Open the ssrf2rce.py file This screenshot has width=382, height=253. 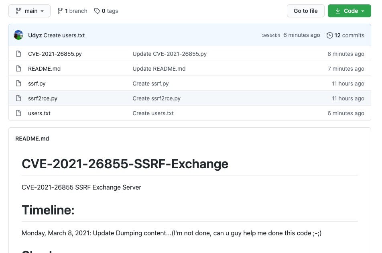(x=43, y=98)
